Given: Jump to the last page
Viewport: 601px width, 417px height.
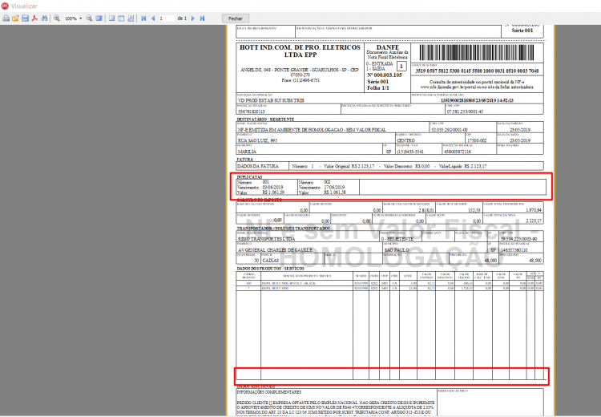Looking at the screenshot, I should [x=203, y=18].
